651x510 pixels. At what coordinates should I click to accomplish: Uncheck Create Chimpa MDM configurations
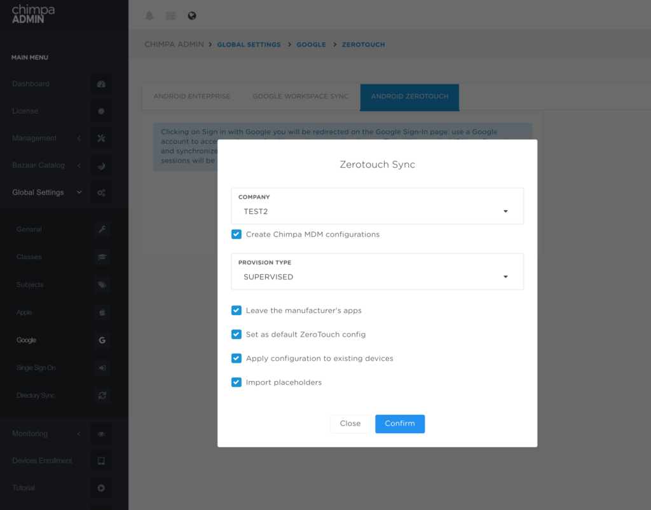pyautogui.click(x=236, y=234)
